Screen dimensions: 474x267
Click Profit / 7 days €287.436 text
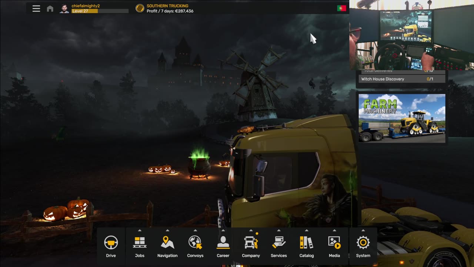(170, 11)
